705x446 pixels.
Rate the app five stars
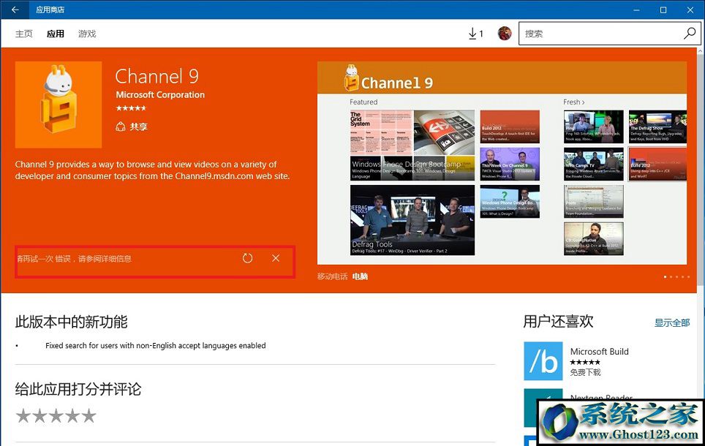(x=88, y=416)
